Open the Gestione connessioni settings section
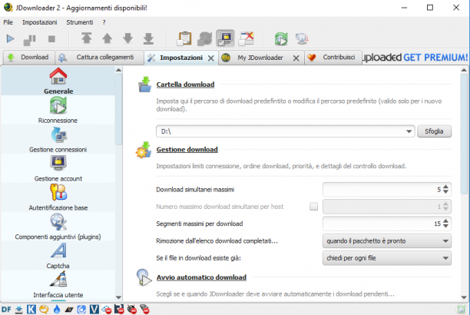This screenshot has height=315, width=470. [x=58, y=140]
